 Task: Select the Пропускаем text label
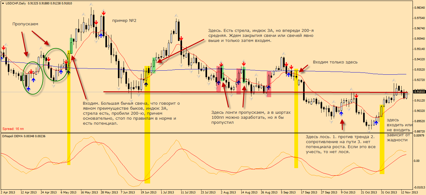click(25, 24)
